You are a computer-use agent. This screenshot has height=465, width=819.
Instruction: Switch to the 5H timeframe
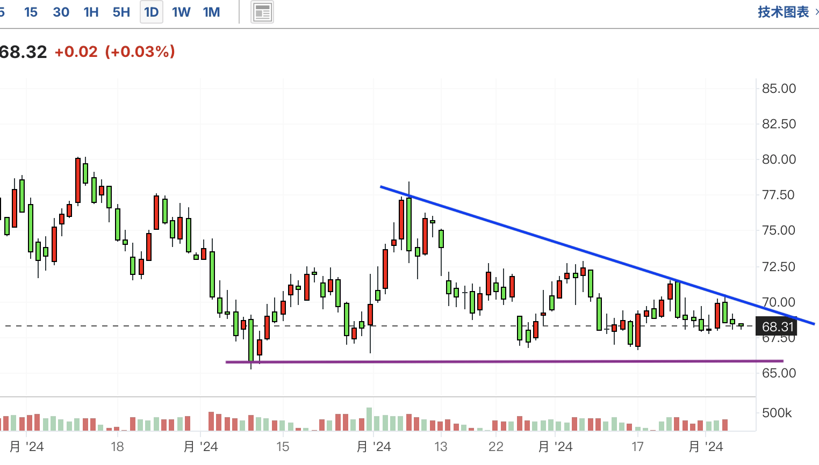[121, 12]
